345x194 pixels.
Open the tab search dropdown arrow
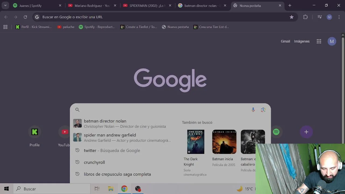pos(5,5)
